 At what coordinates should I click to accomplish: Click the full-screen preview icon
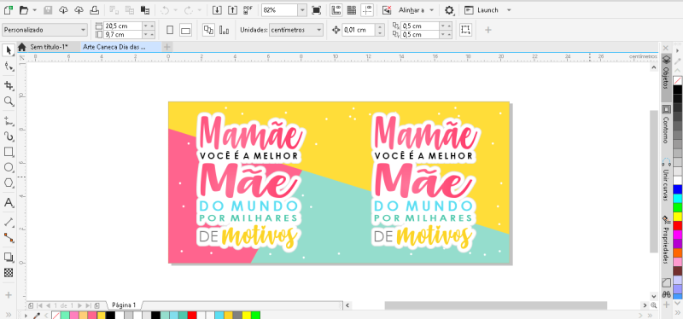[316, 10]
